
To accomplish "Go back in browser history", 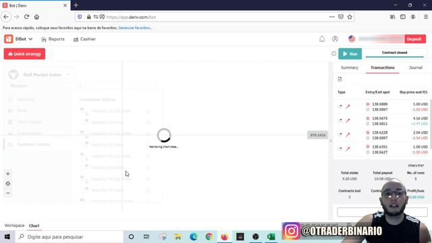I will pos(6,17).
